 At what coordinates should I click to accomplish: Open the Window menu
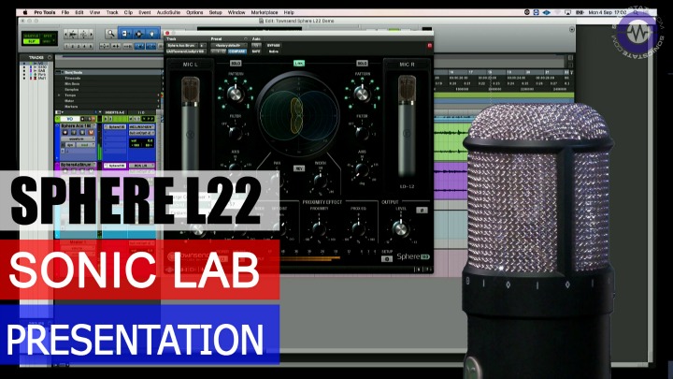click(236, 12)
